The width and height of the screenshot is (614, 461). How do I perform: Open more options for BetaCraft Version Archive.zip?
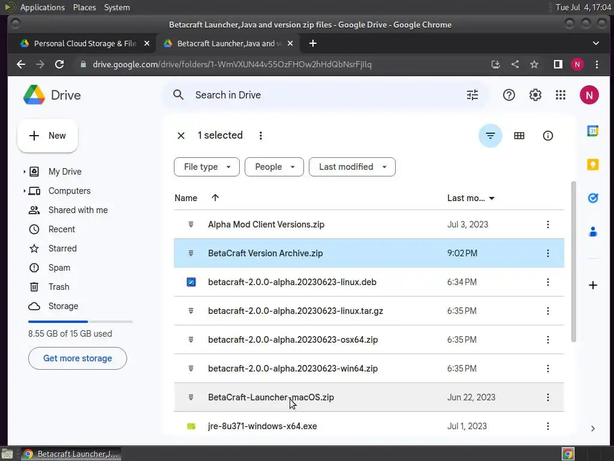pyautogui.click(x=548, y=253)
